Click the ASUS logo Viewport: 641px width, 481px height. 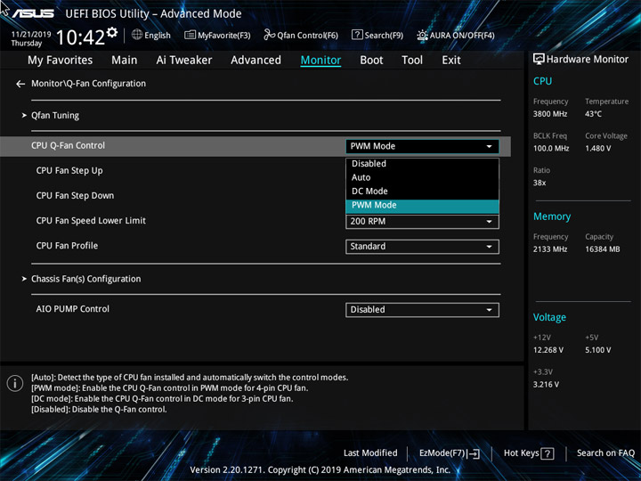coord(33,13)
